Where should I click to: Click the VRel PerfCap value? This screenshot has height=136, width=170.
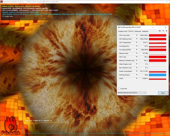click(x=143, y=75)
